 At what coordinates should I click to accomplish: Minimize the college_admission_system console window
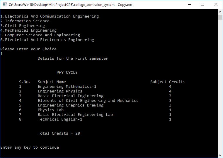(x=189, y=5)
